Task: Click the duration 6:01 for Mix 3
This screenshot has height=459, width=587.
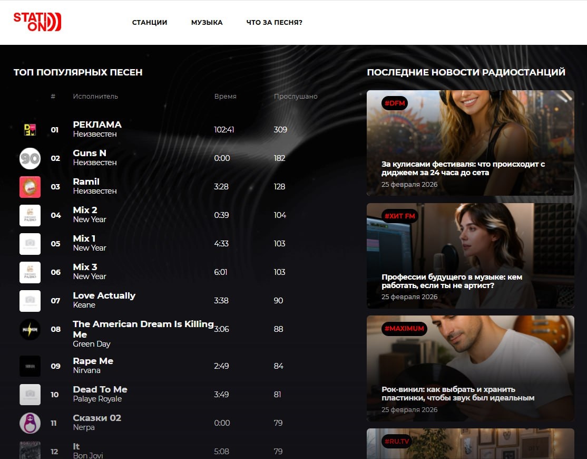Action: 220,272
